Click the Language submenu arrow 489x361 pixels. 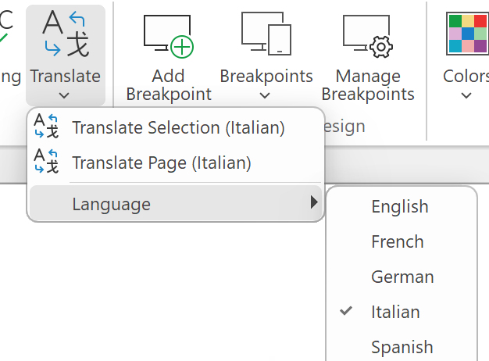pyautogui.click(x=314, y=203)
